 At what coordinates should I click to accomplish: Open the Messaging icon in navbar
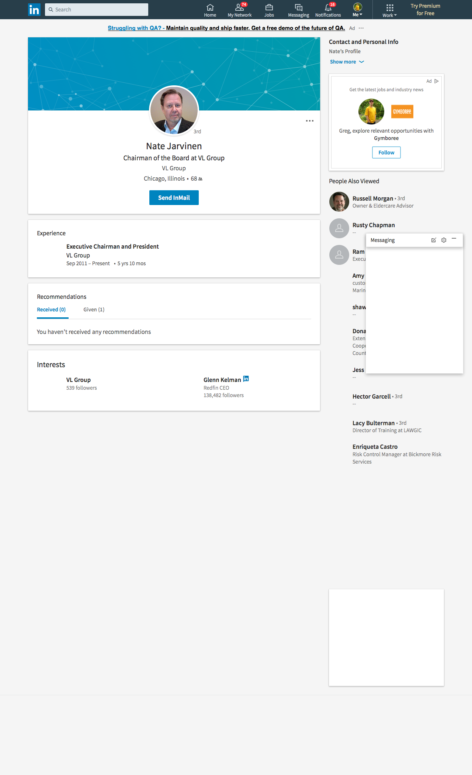tap(298, 8)
